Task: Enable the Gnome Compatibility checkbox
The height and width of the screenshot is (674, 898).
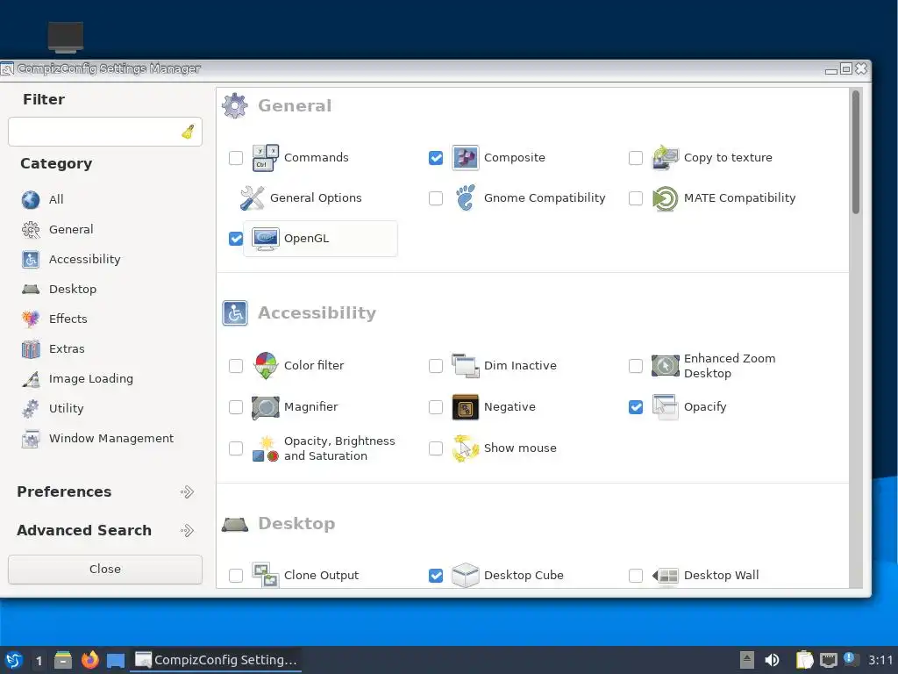Action: pyautogui.click(x=436, y=198)
